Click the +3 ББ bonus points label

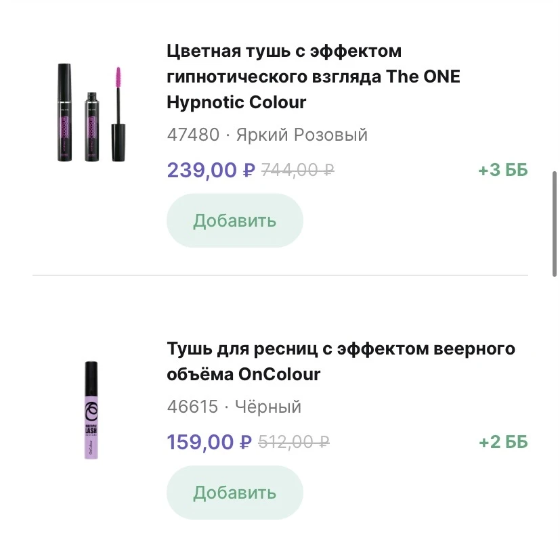click(x=502, y=170)
